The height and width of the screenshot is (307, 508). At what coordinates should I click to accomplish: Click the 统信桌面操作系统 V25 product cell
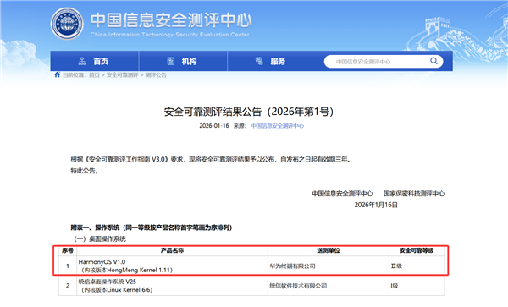click(x=173, y=286)
